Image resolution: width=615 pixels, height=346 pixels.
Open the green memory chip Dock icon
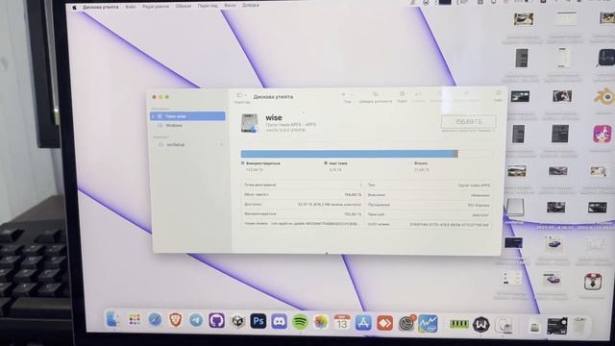458,324
